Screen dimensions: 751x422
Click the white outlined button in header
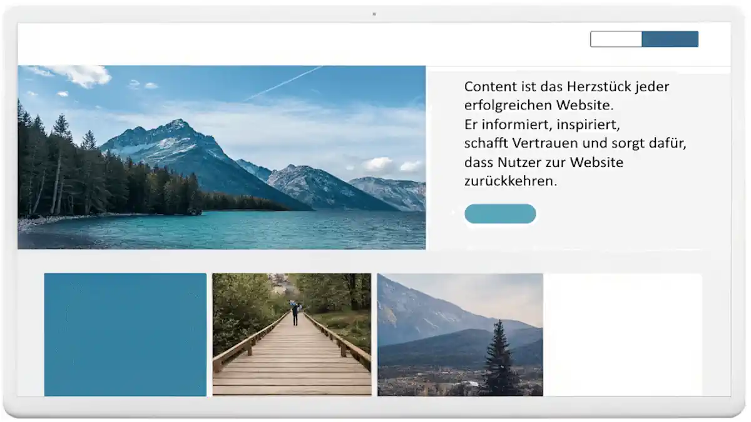616,39
